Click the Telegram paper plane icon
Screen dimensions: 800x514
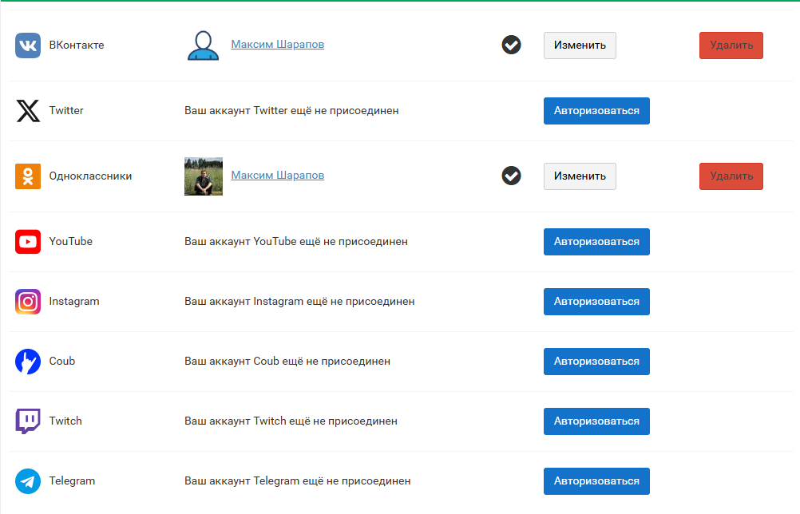(28, 481)
